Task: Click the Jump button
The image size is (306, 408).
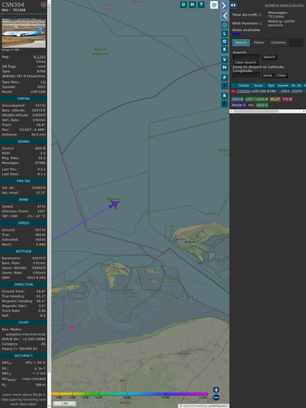Action: (268, 75)
